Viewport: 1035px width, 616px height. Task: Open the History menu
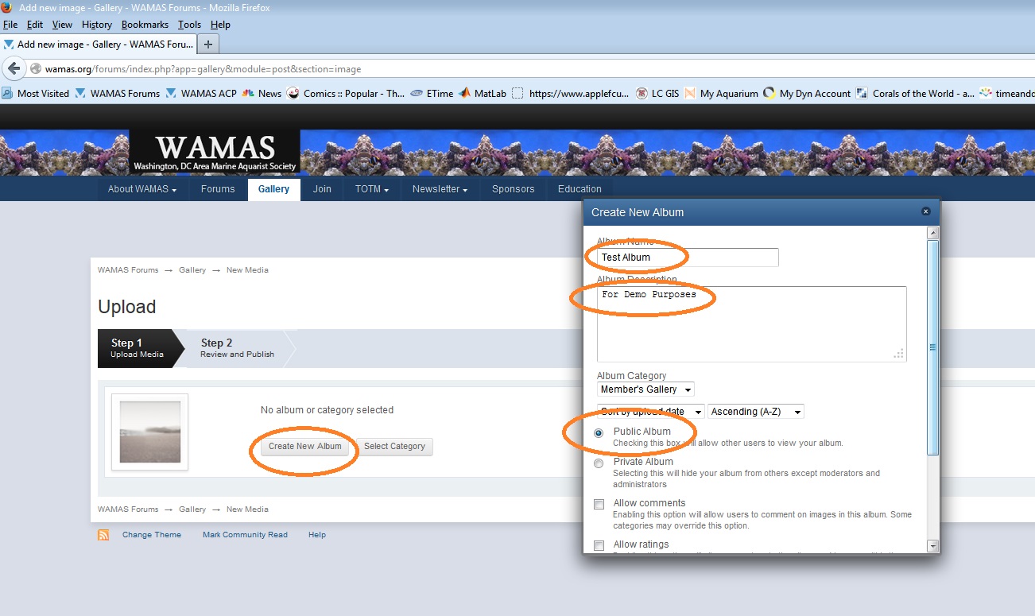point(97,25)
